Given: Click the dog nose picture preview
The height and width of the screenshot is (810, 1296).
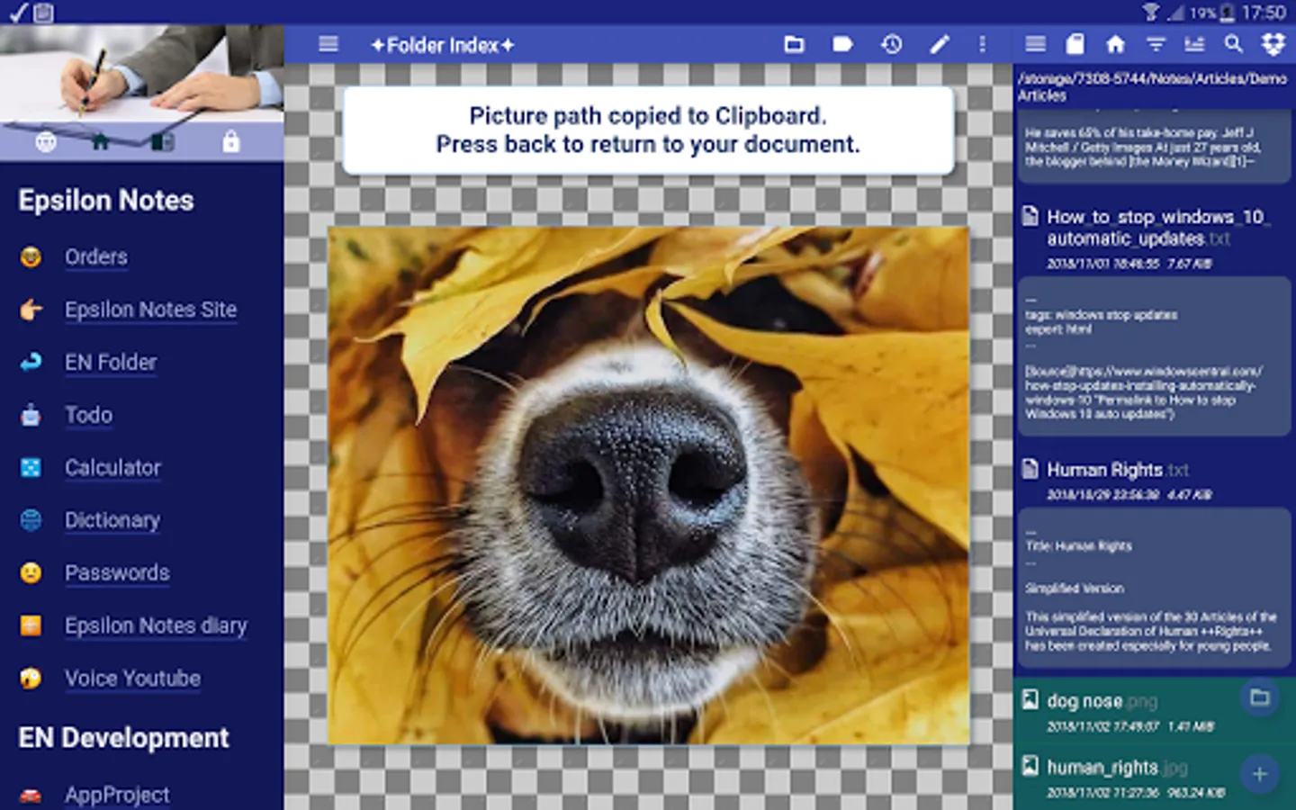Looking at the screenshot, I should click(648, 485).
